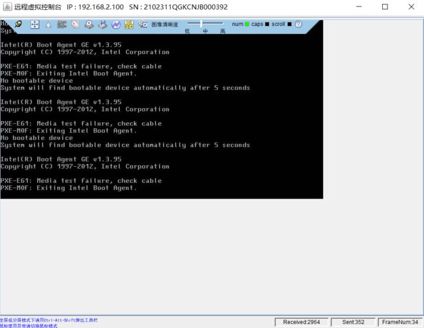The image size is (424, 328).
Task: Toggle the num lock indicator
Action: click(247, 24)
